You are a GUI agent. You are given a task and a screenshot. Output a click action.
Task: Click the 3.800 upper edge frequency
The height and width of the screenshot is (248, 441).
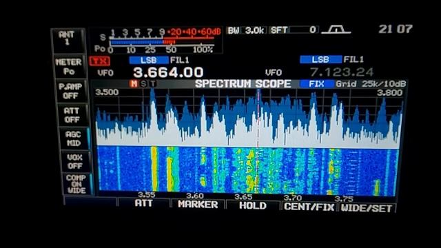click(389, 92)
